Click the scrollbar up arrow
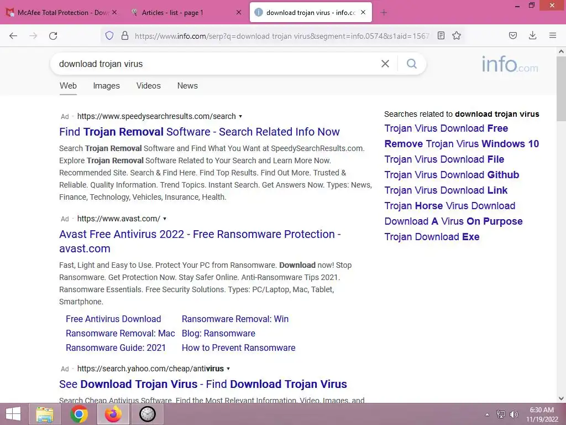 [561, 51]
